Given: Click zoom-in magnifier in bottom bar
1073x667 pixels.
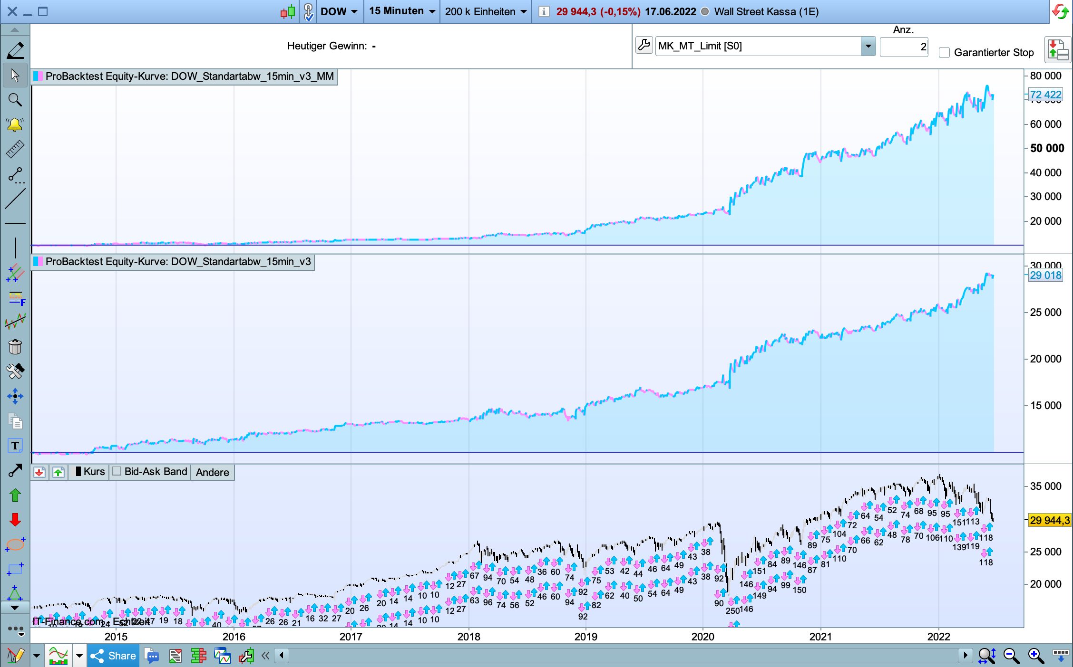Looking at the screenshot, I should [1035, 656].
